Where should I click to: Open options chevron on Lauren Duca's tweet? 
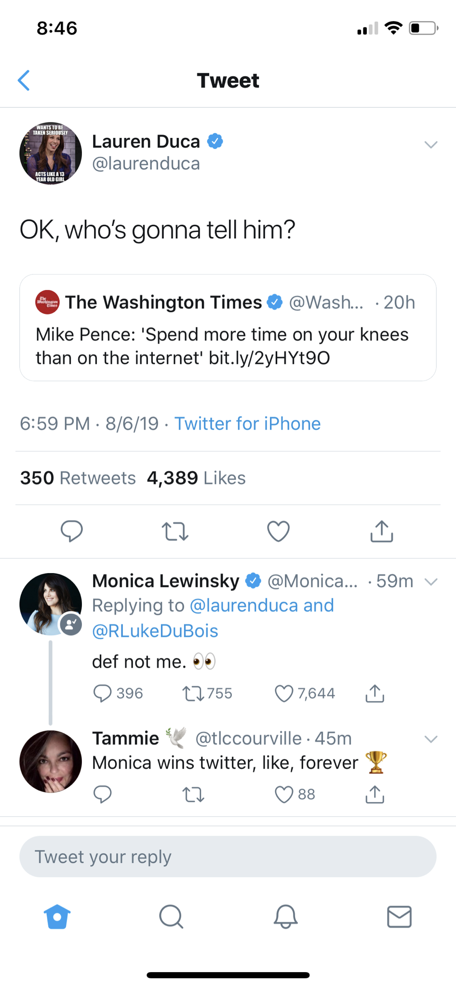(430, 144)
